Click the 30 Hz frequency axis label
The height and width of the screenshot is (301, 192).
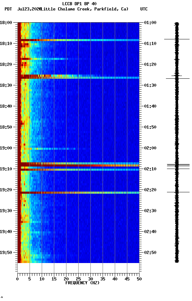pos(90,279)
